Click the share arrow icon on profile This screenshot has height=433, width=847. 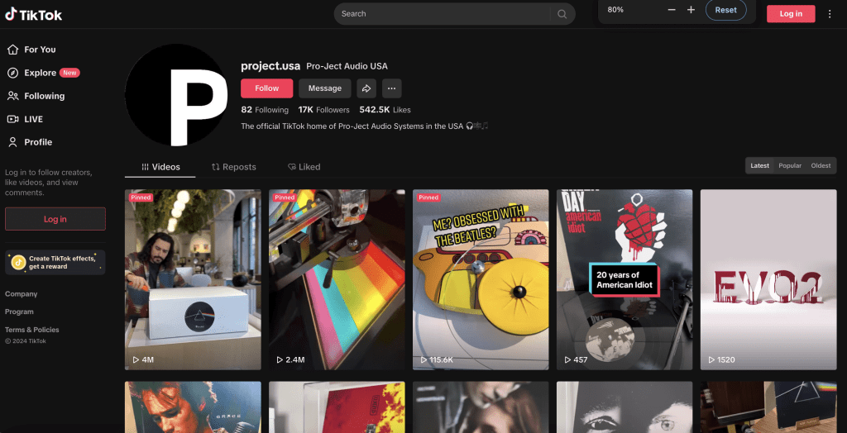(x=366, y=88)
